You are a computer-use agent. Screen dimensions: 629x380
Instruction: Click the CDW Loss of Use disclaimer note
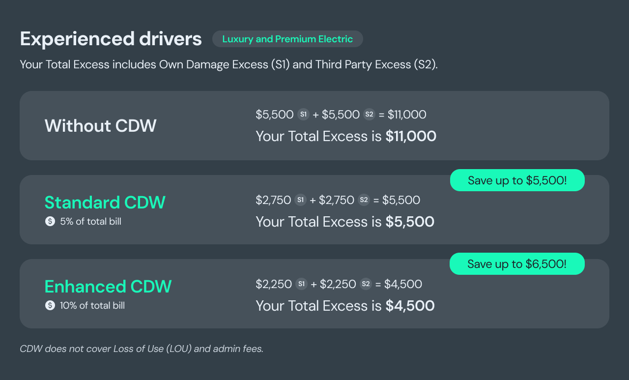(x=142, y=349)
